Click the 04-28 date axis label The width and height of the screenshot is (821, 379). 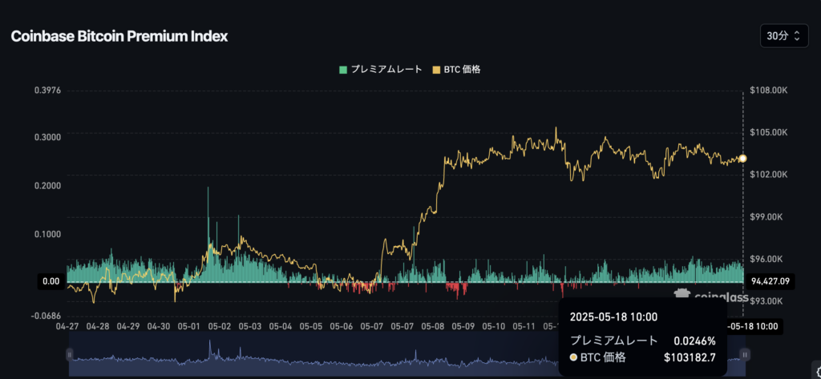(x=97, y=326)
